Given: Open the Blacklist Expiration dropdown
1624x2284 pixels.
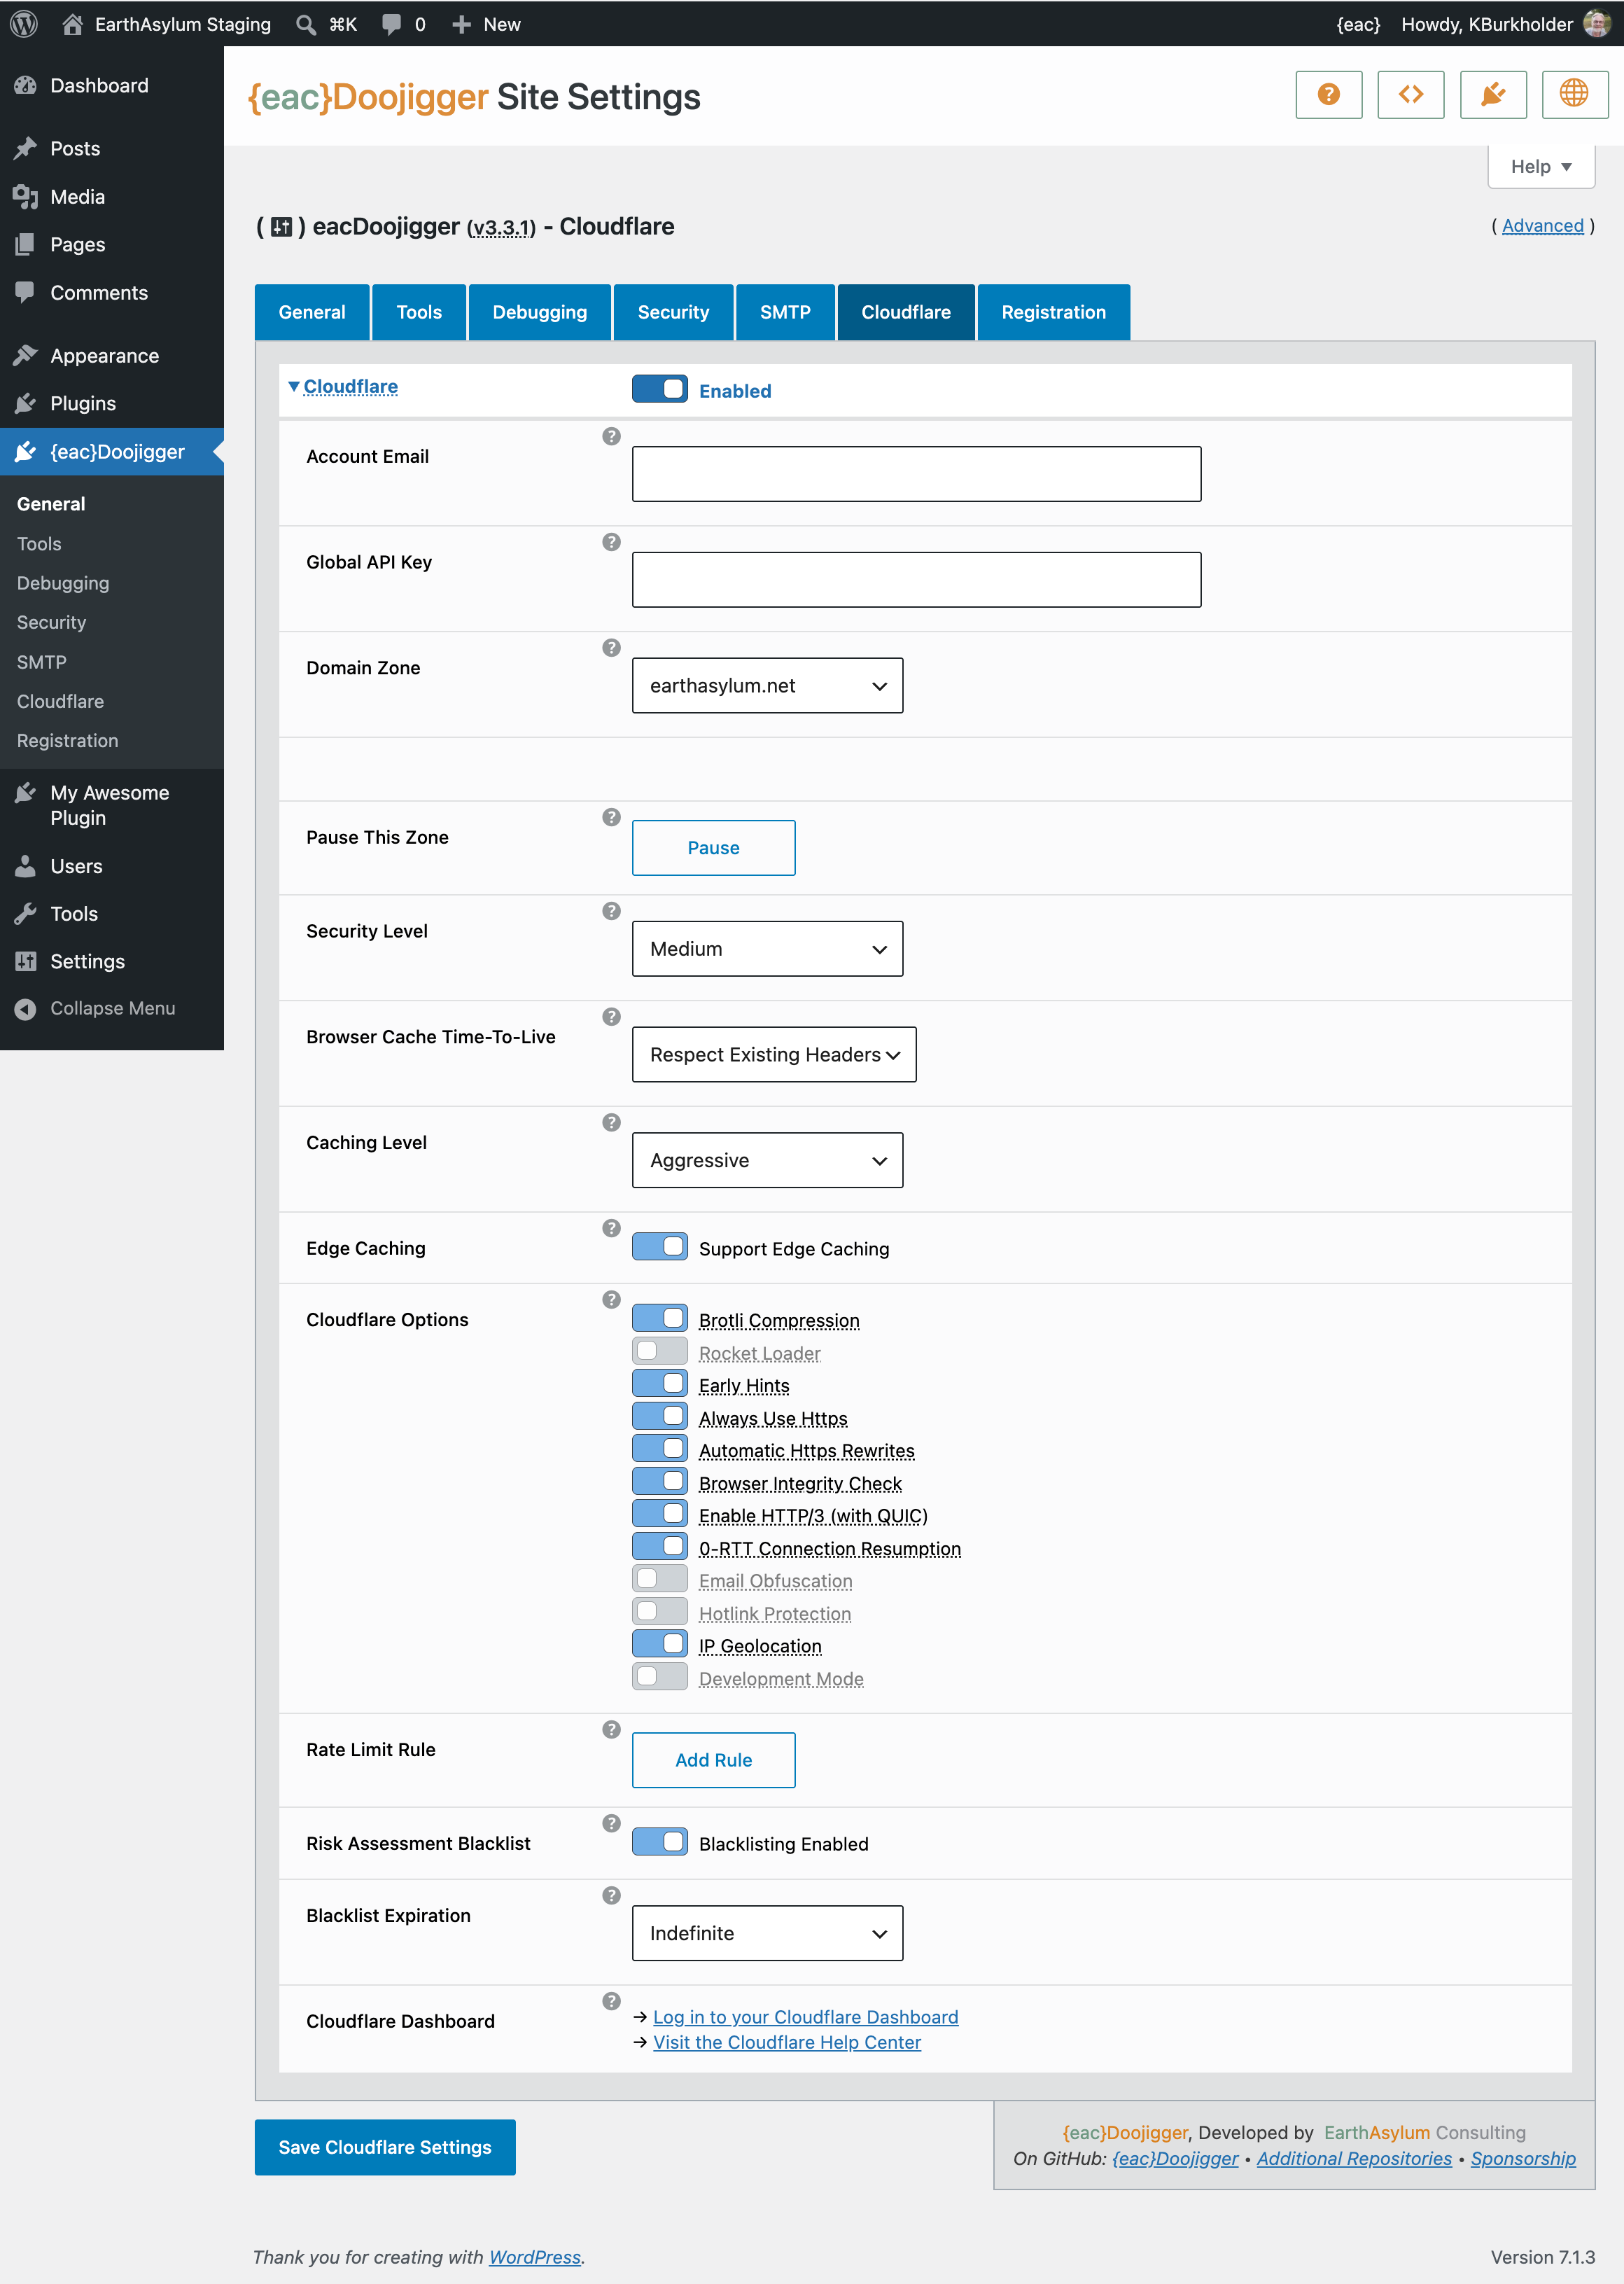Looking at the screenshot, I should 767,1933.
